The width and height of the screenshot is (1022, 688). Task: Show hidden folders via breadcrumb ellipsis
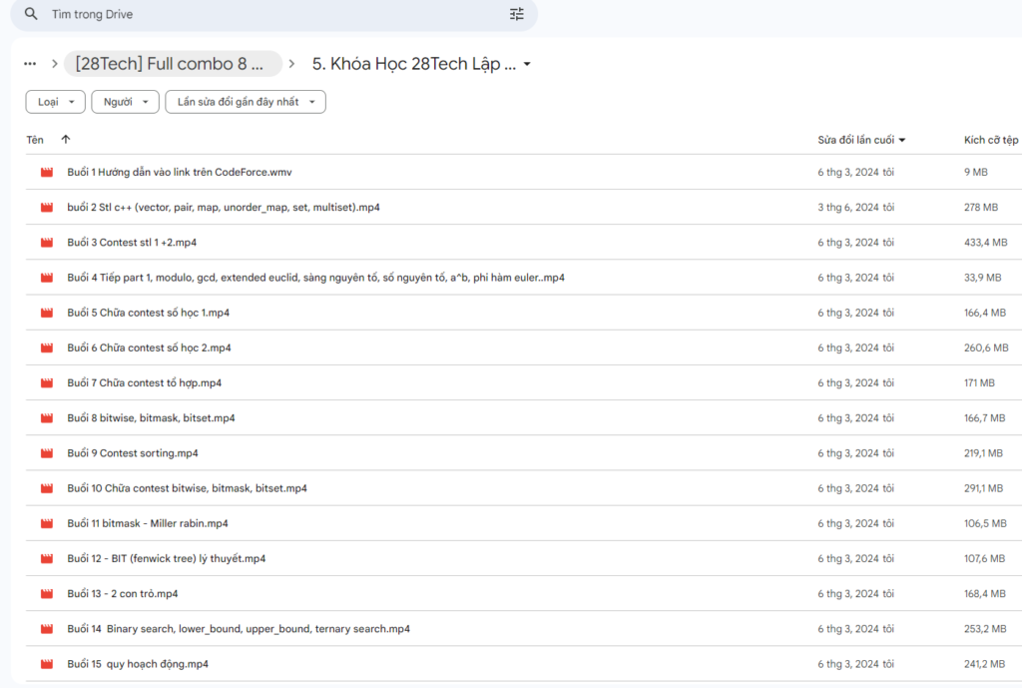click(30, 64)
